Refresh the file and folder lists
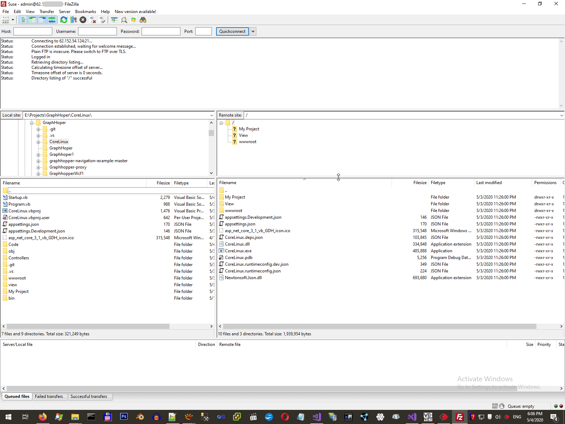This screenshot has width=565, height=424. [x=64, y=20]
